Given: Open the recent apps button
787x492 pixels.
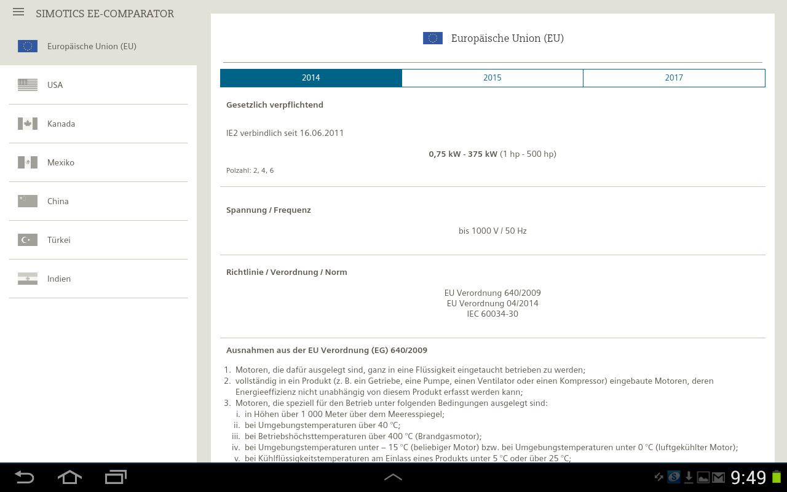Looking at the screenshot, I should (x=116, y=477).
